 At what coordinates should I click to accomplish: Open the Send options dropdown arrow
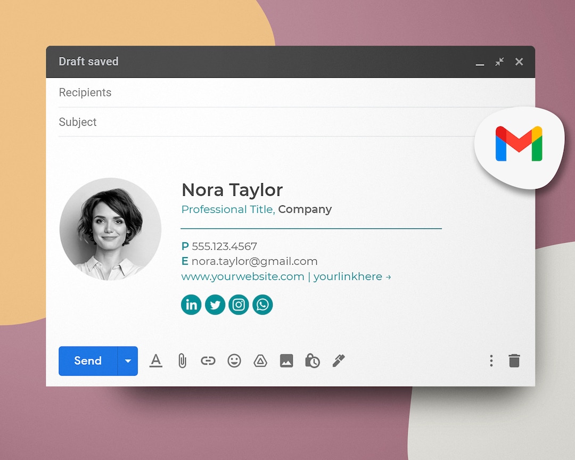point(128,360)
